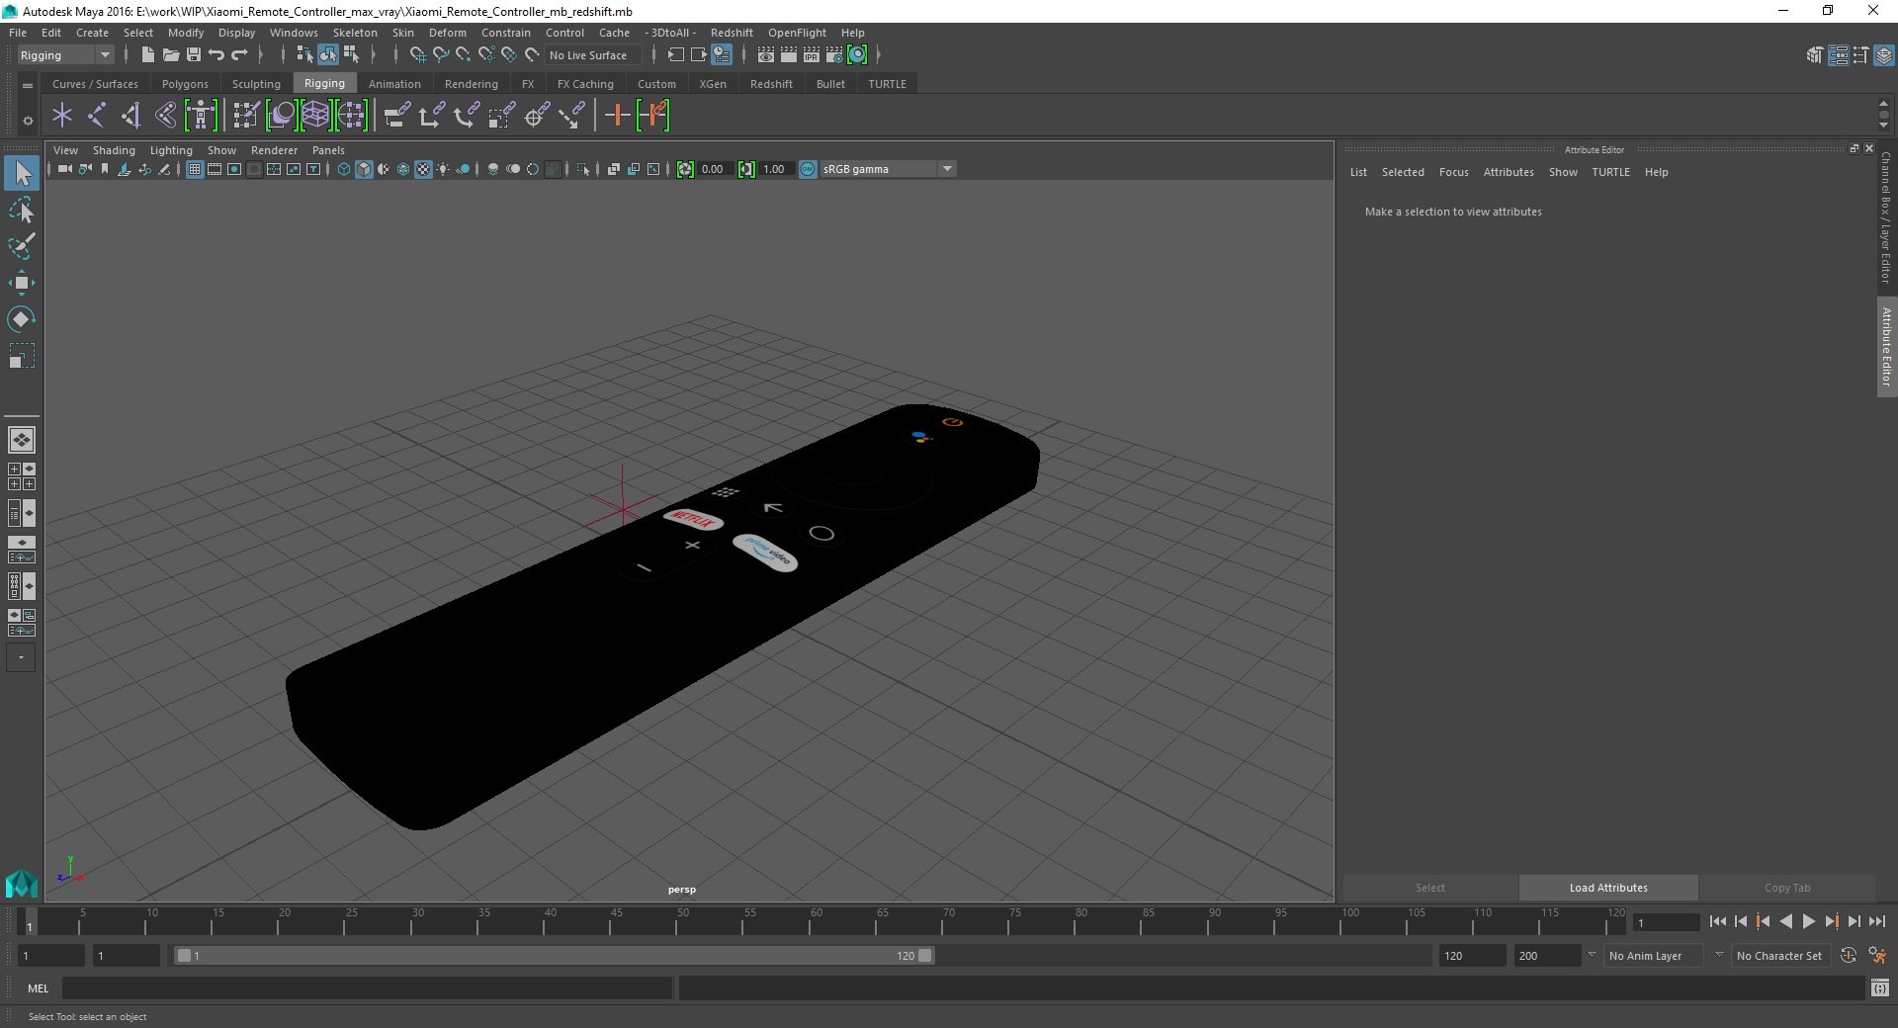Open the Constrain menu

(x=506, y=33)
